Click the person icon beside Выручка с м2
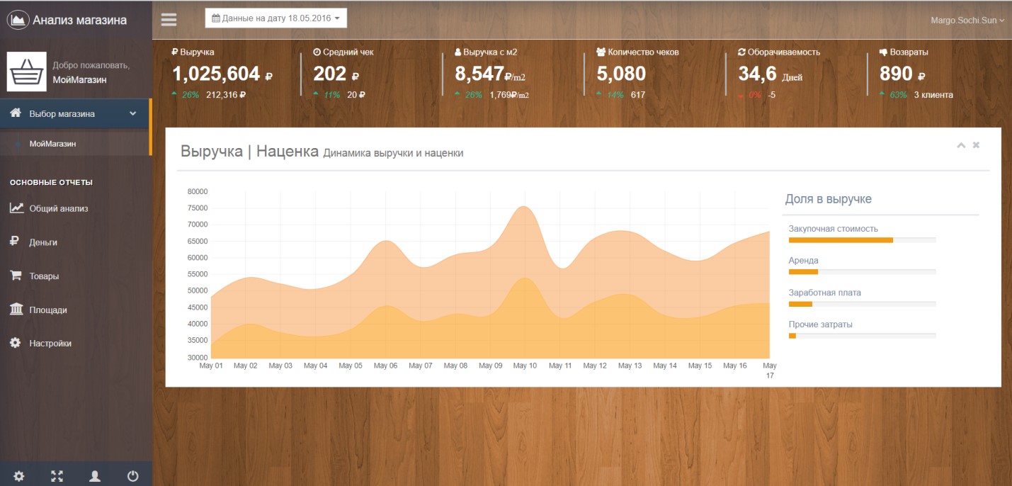Screen dimensions: 1012x486 457,52
